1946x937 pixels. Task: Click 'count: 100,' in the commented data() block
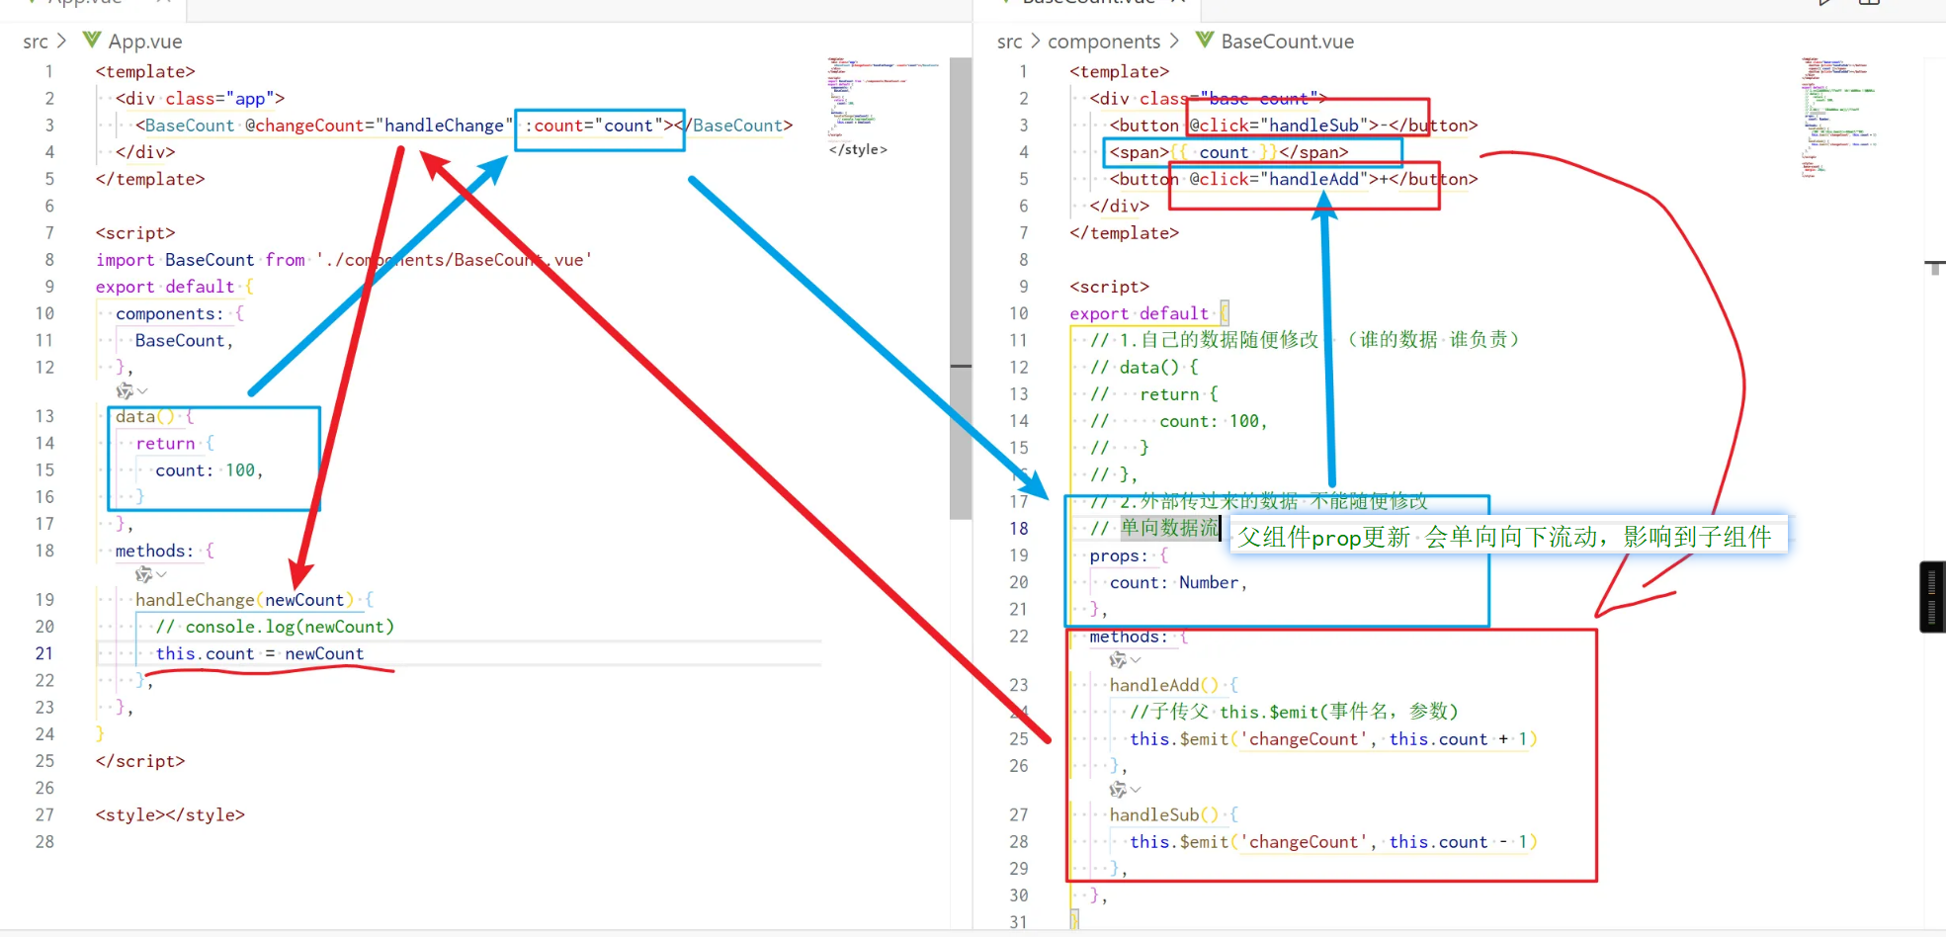coord(1213,421)
